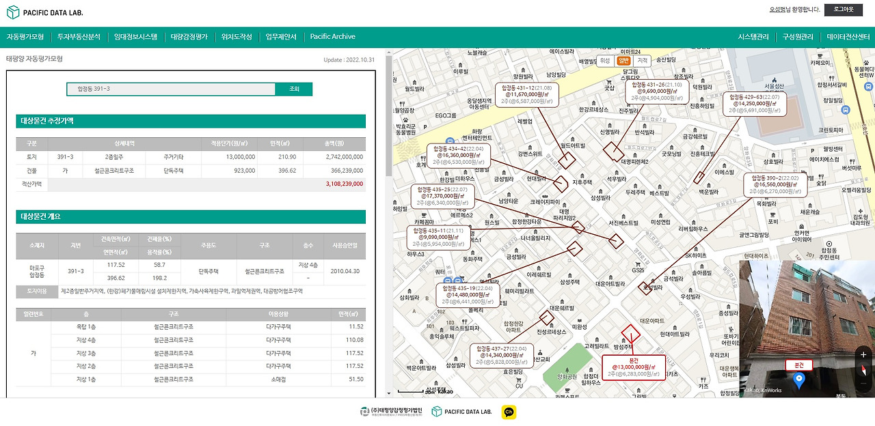875x426 pixels.
Task: Click the 로그아웃 button
Action: point(844,10)
